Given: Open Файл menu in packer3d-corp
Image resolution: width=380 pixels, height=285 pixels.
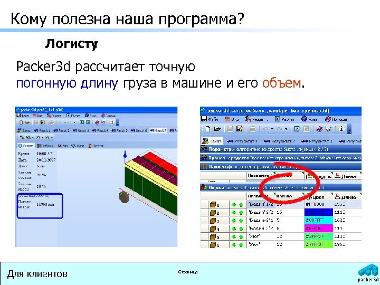Looking at the screenshot, I should point(210,119).
